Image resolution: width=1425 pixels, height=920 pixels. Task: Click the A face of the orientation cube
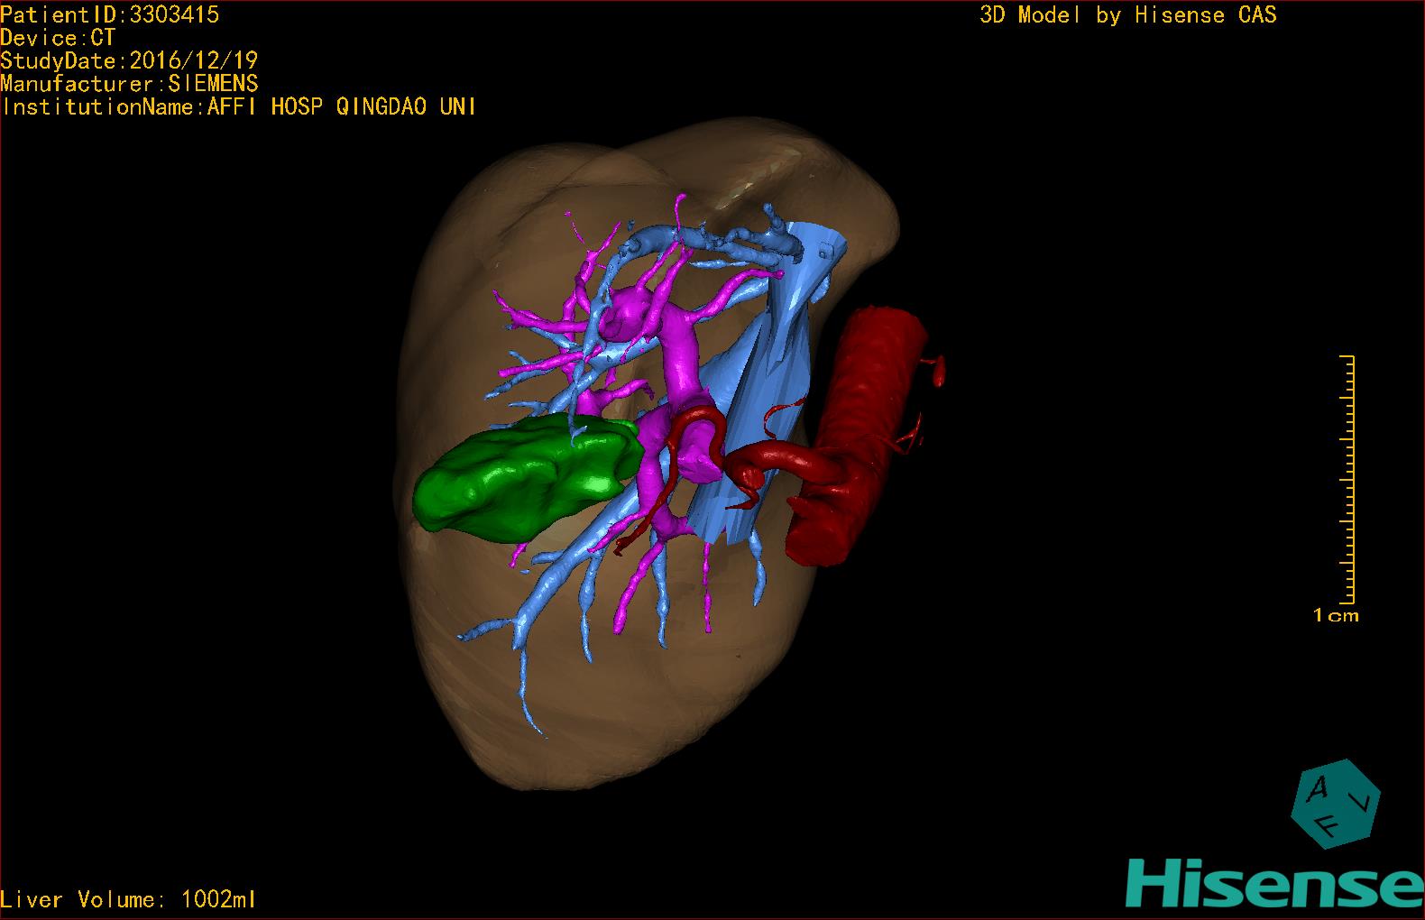1318,791
